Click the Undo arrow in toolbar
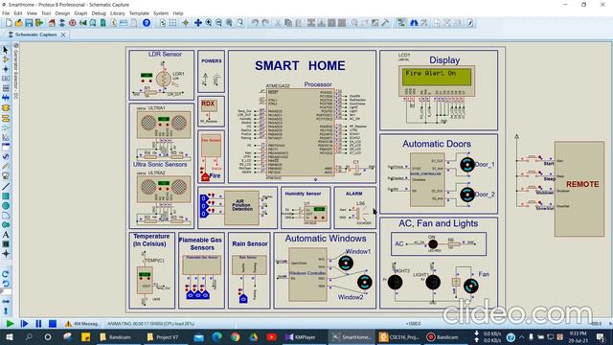This screenshot has height=345, width=613. tap(255, 23)
